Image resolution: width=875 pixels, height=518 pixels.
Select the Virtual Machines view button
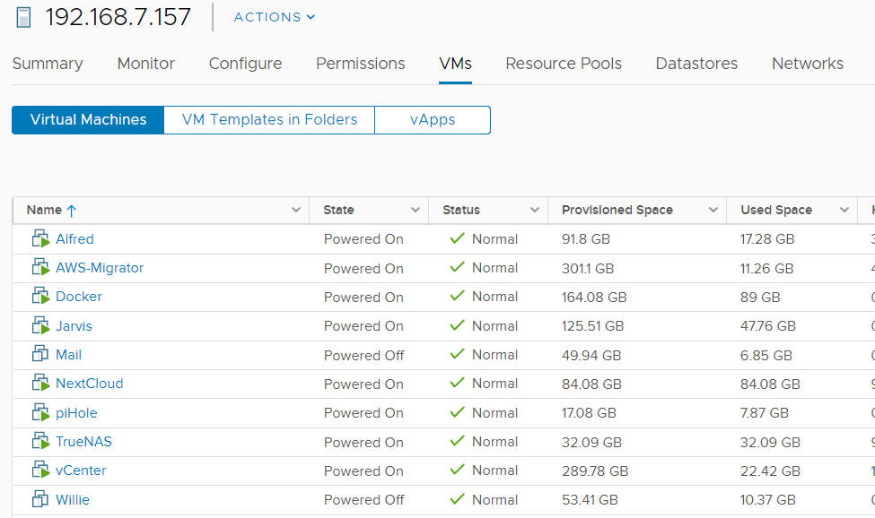coord(88,120)
